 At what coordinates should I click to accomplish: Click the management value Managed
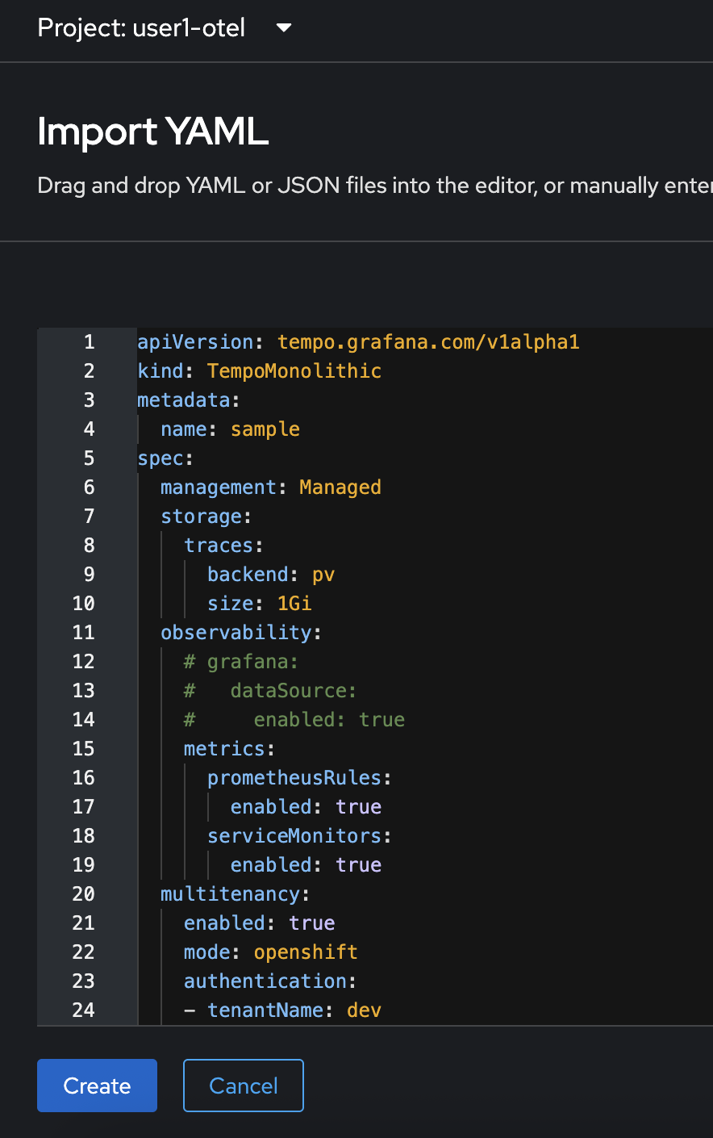click(x=340, y=487)
